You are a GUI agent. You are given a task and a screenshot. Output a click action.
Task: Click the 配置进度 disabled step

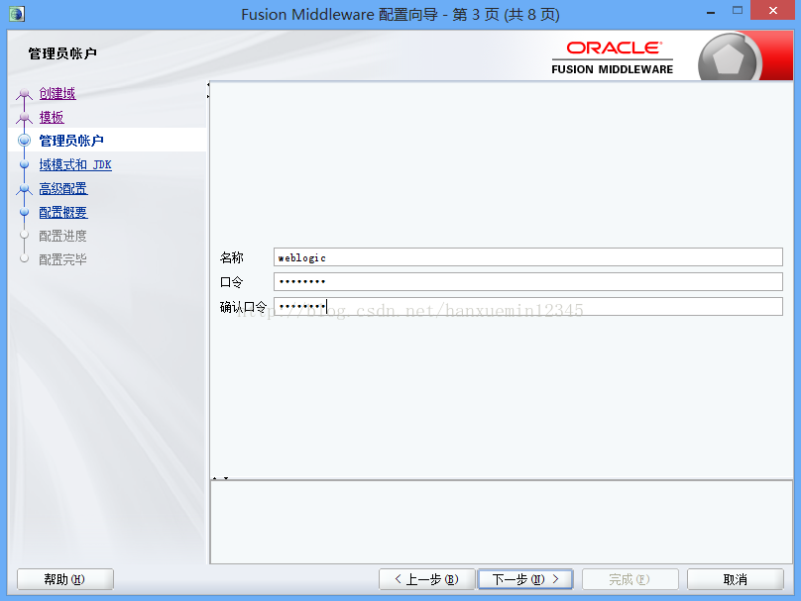click(x=62, y=236)
